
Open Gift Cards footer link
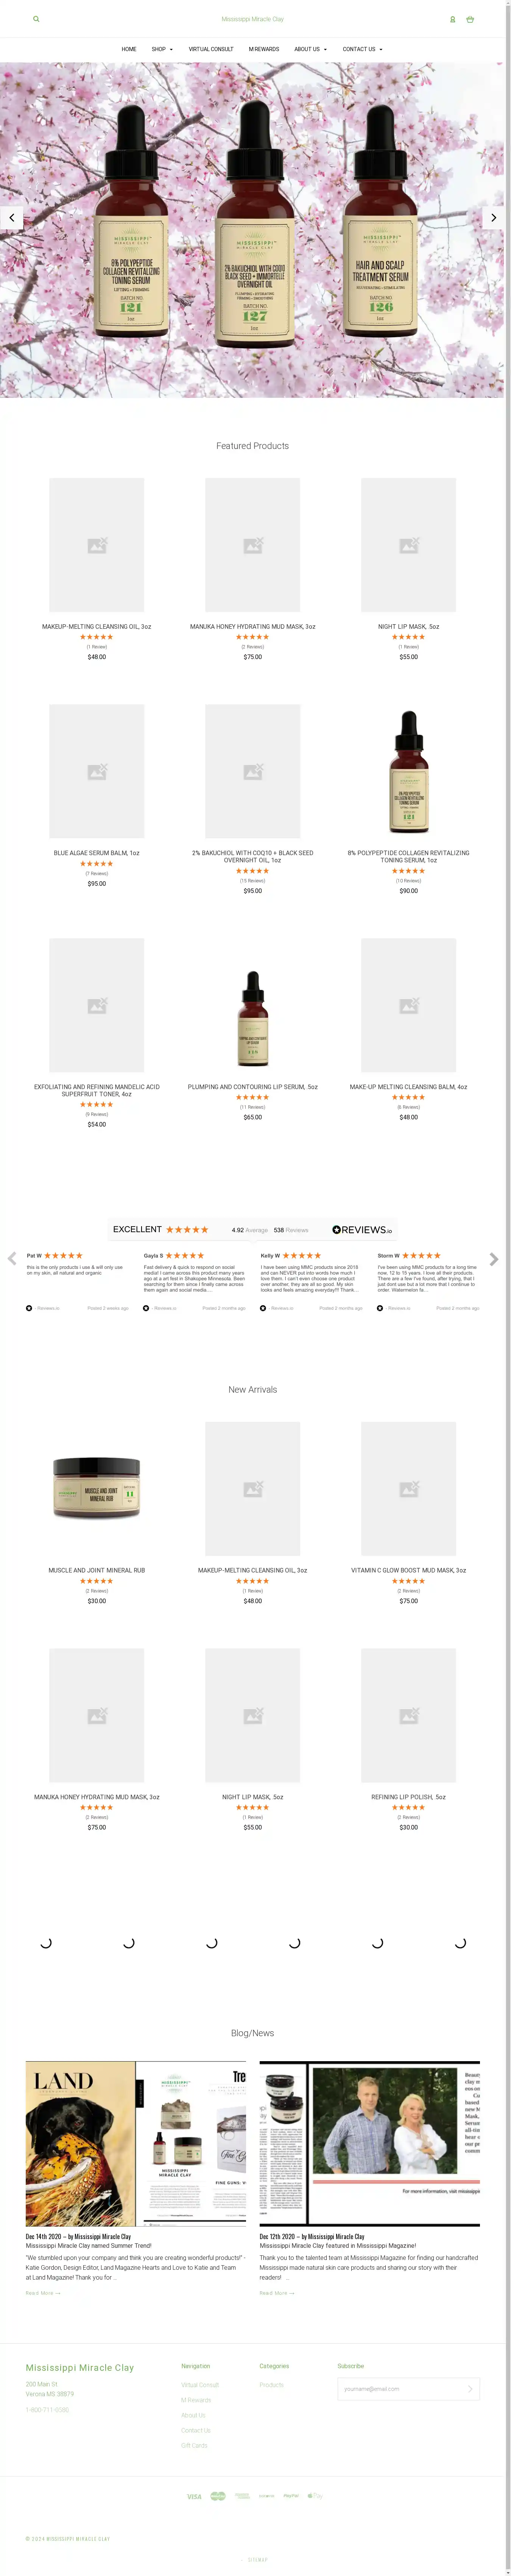coord(194,2445)
